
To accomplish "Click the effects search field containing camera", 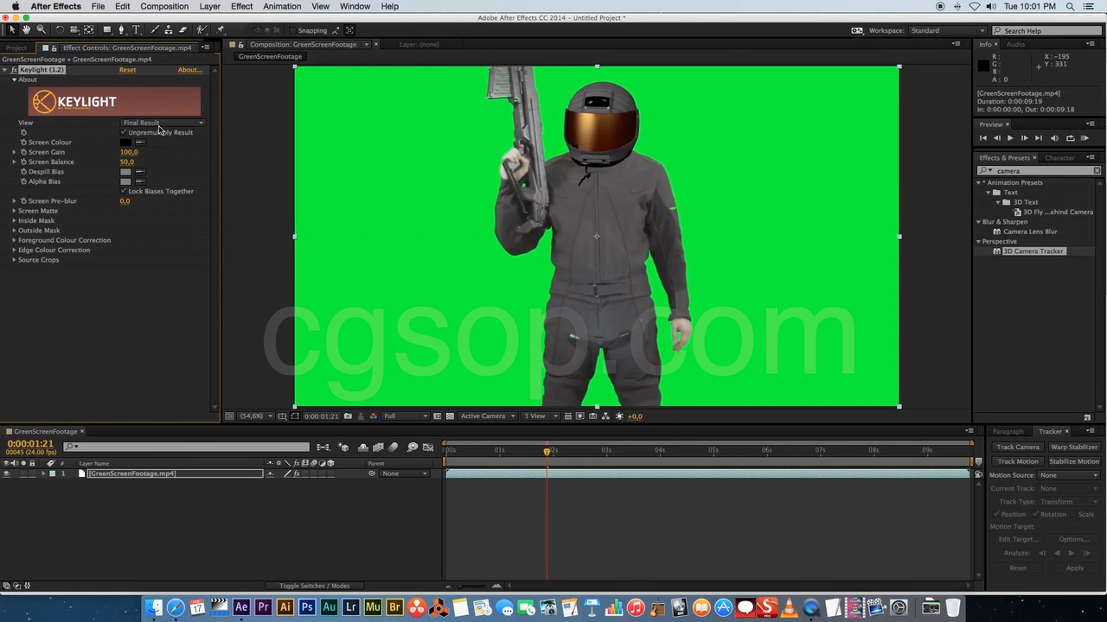I will pyautogui.click(x=1039, y=171).
